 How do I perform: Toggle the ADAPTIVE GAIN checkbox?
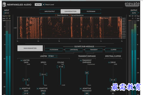(x=20, y=89)
